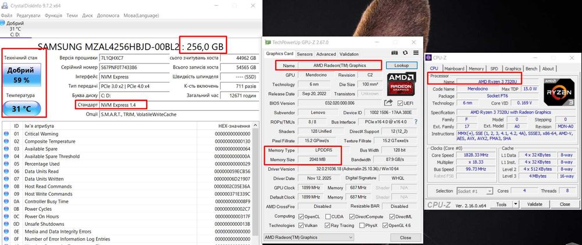The image size is (582, 245).
Task: Click the Ім'я атрибута column header
Action: [x=110, y=126]
